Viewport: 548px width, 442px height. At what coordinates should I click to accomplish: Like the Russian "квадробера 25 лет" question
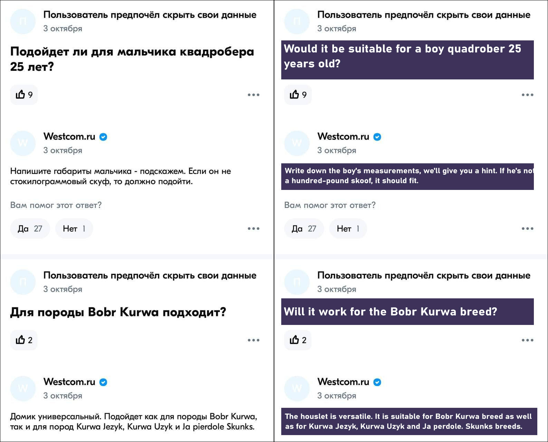point(24,95)
